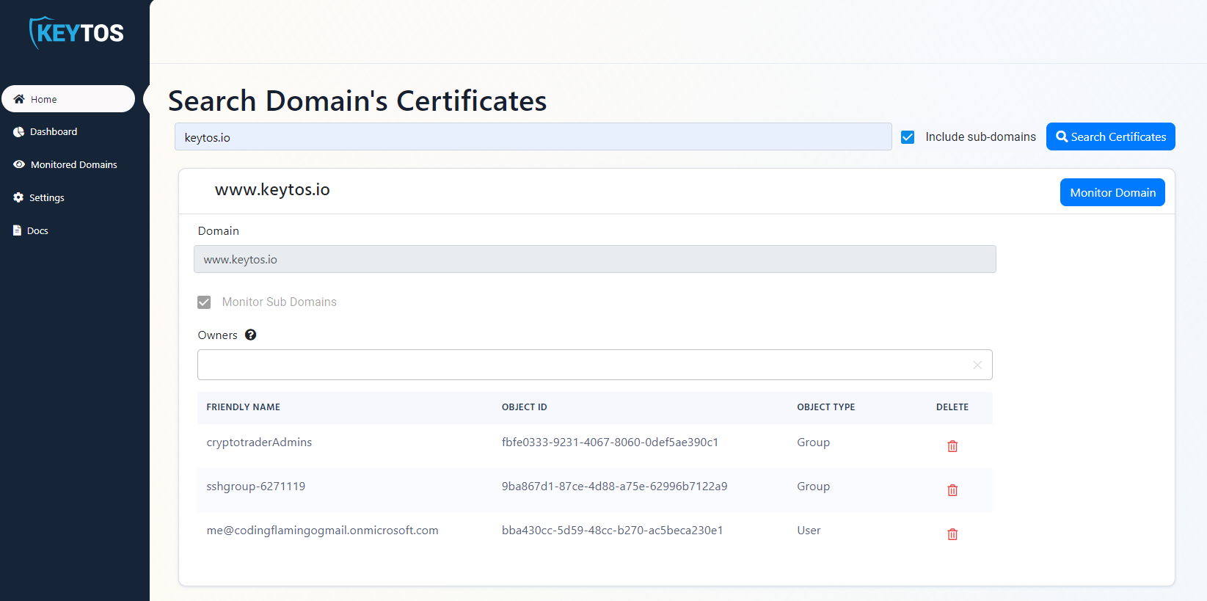Open Settings from the sidebar
Image resolution: width=1207 pixels, height=601 pixels.
[39, 198]
